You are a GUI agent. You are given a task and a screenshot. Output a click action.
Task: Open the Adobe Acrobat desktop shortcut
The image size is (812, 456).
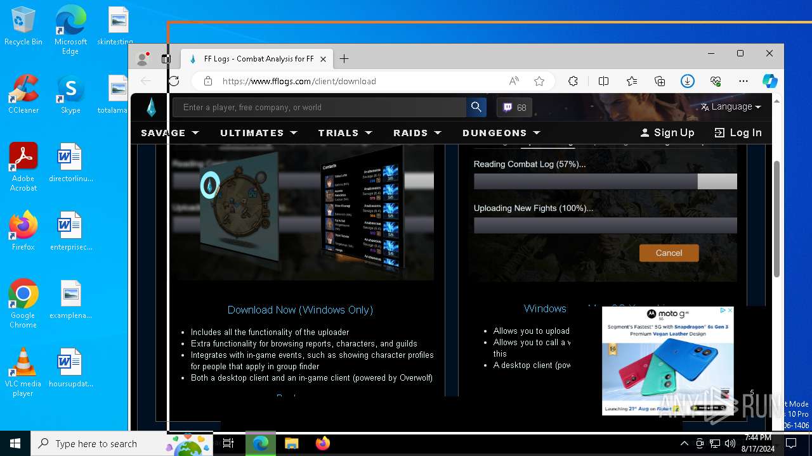coord(23,167)
